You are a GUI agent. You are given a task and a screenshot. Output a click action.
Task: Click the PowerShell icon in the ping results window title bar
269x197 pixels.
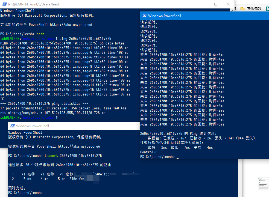(144, 16)
